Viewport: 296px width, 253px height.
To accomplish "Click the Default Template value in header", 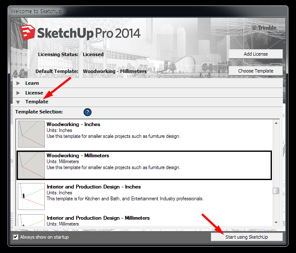I will pyautogui.click(x=115, y=71).
